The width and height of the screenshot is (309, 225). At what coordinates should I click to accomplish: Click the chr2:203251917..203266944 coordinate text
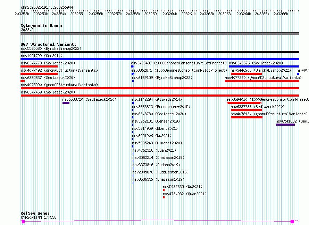(47, 7)
